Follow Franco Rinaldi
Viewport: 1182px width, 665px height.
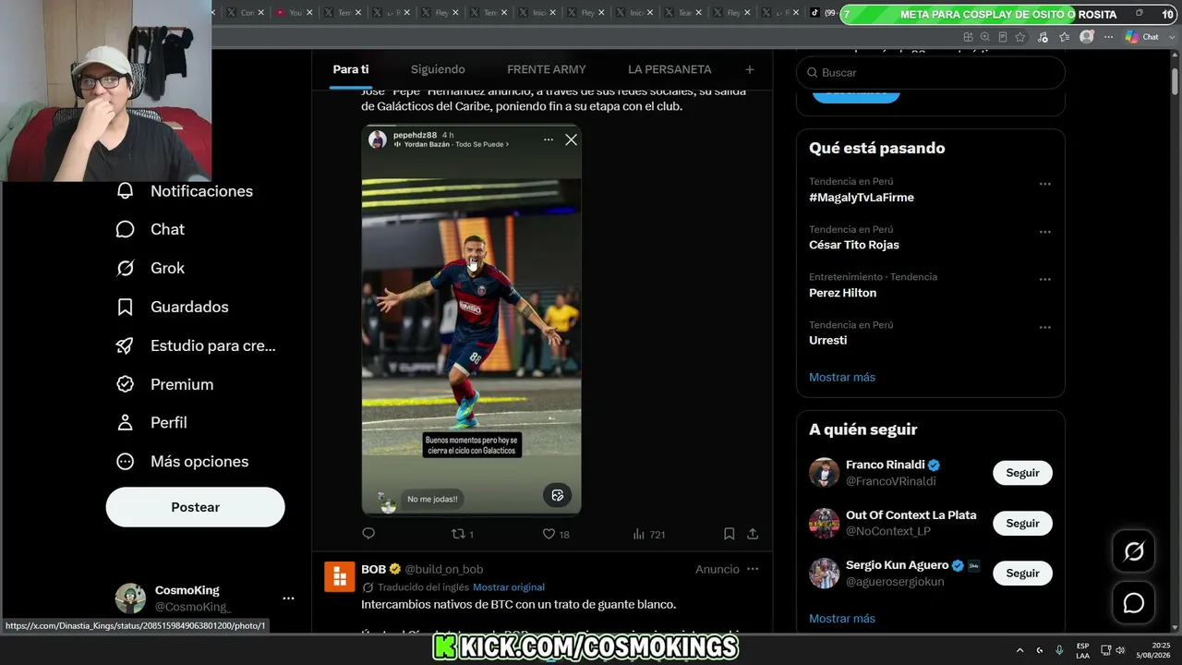1022,473
